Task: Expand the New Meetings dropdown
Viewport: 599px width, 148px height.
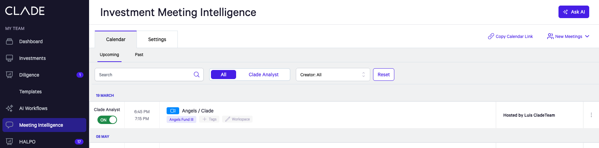Action: coord(568,36)
